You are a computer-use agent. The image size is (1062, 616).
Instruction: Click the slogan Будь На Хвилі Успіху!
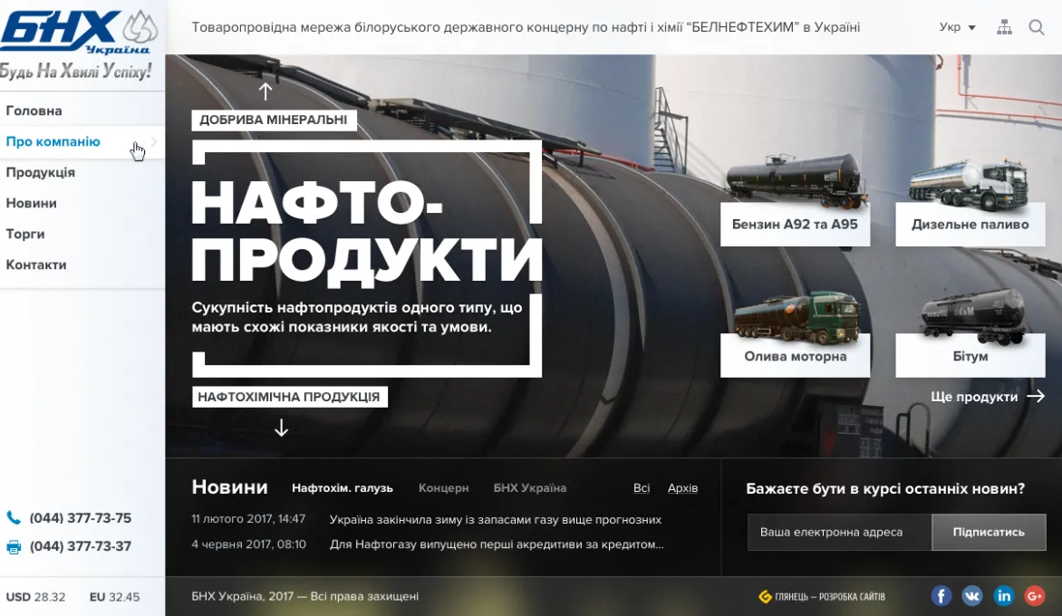[75, 71]
